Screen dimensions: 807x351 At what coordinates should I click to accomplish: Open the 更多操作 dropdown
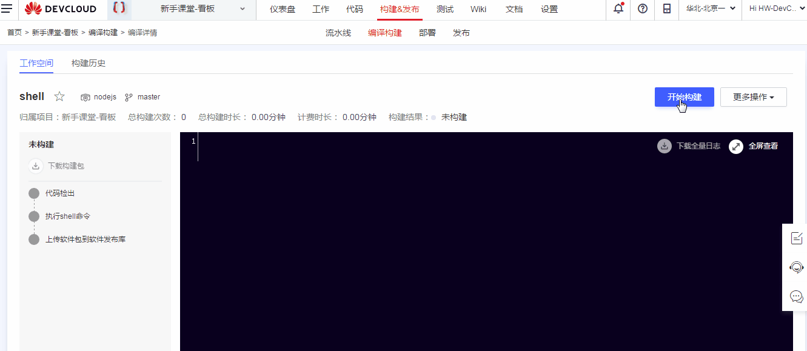753,96
